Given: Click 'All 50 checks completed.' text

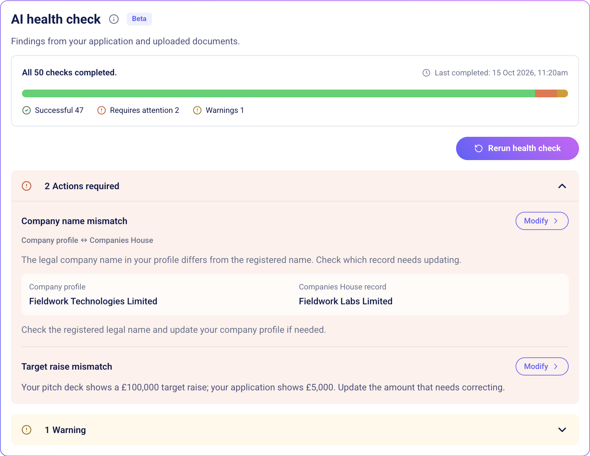Looking at the screenshot, I should (x=69, y=72).
